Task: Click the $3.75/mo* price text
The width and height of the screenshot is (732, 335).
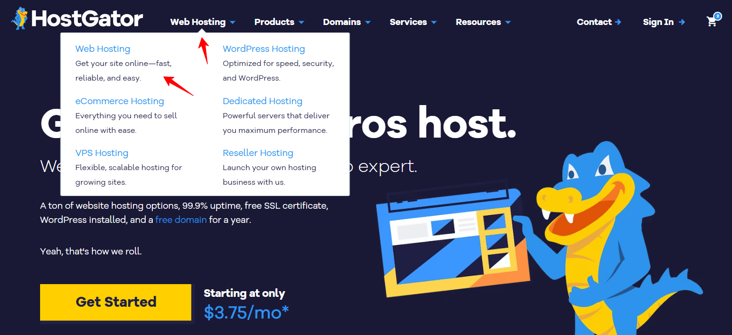Action: click(x=246, y=312)
